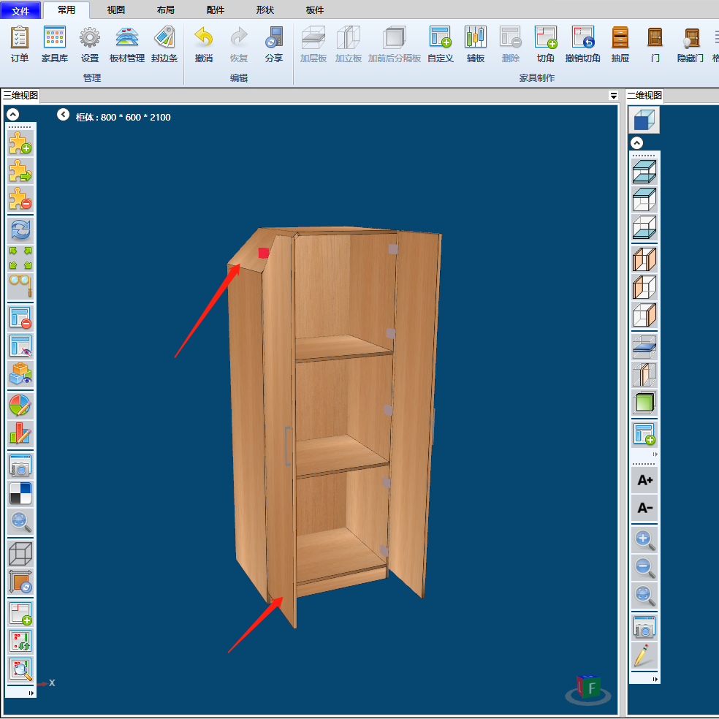
Task: Toggle the black and white color mode
Action: pos(20,493)
